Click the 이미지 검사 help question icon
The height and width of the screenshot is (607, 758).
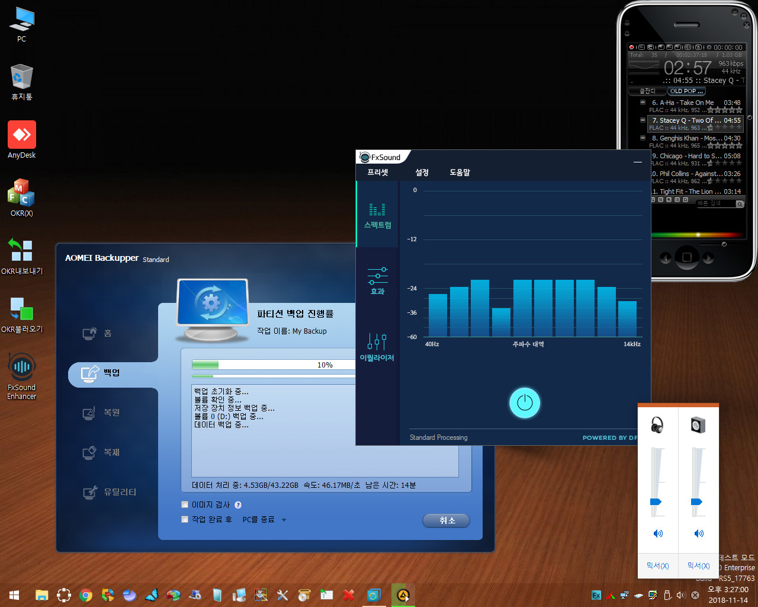[238, 505]
